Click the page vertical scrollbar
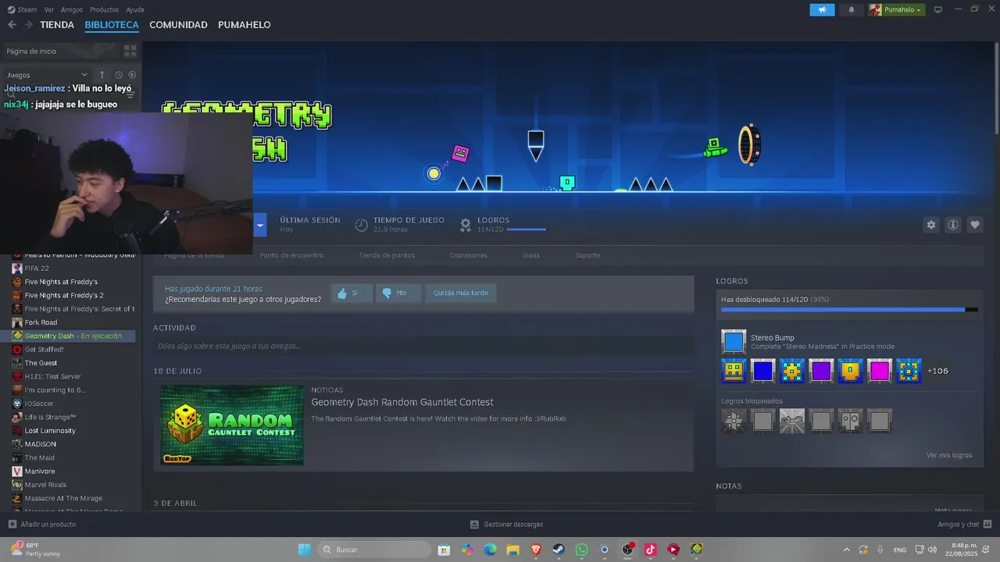 tap(997, 90)
